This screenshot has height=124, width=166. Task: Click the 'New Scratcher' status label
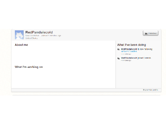[x=32, y=35]
